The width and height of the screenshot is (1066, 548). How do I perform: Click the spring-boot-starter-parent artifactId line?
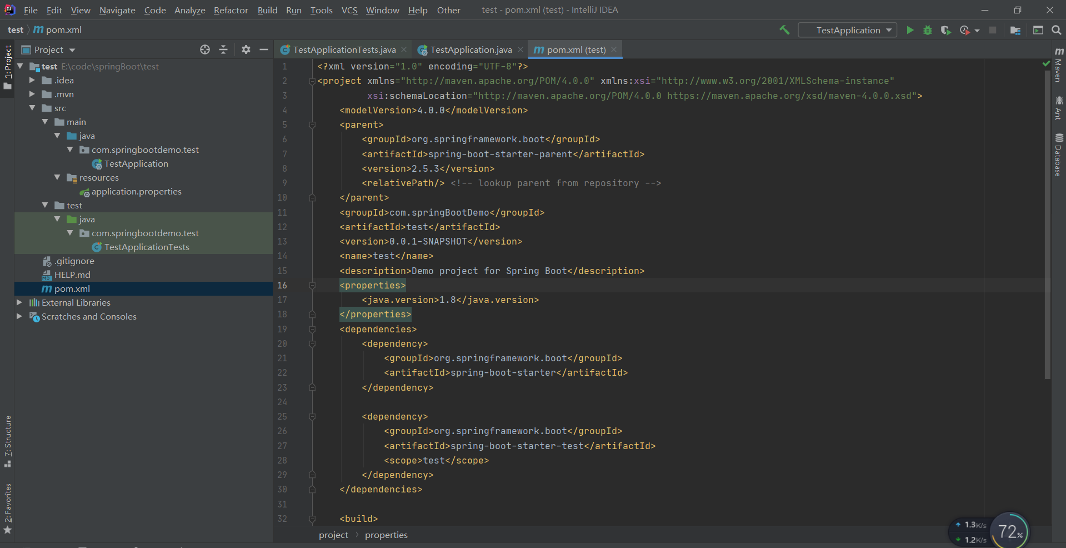pos(503,154)
